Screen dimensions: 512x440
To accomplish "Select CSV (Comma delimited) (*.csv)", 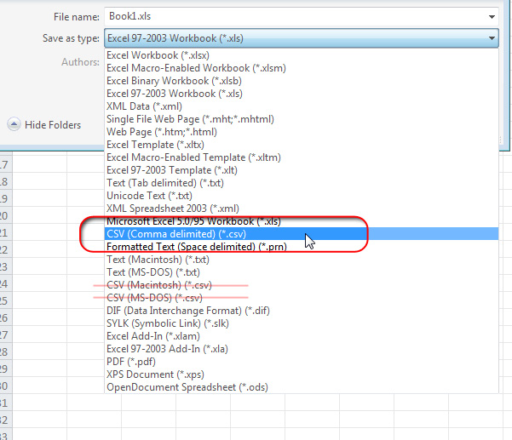I will (301, 234).
